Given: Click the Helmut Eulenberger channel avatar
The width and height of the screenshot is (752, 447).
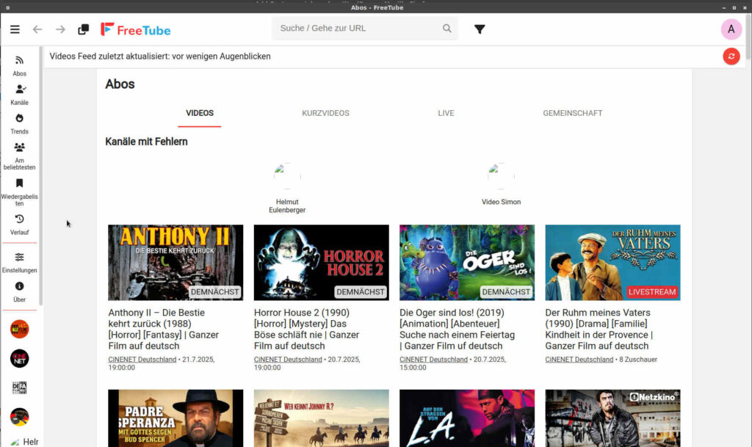Looking at the screenshot, I should (x=287, y=176).
